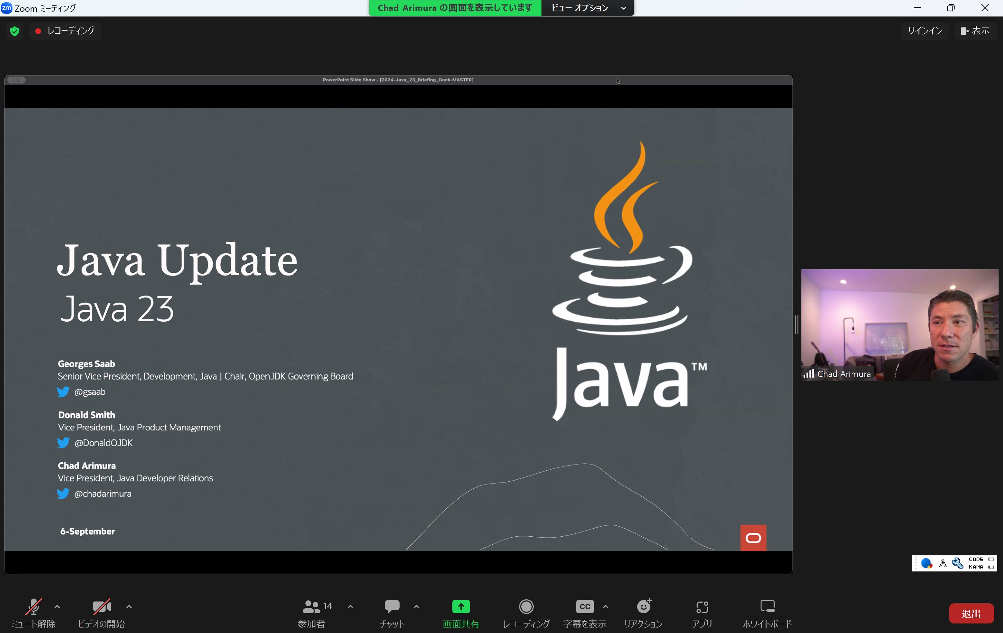The image size is (1003, 633).
Task: Click the @DonaldOJDK handle text
Action: [103, 443]
